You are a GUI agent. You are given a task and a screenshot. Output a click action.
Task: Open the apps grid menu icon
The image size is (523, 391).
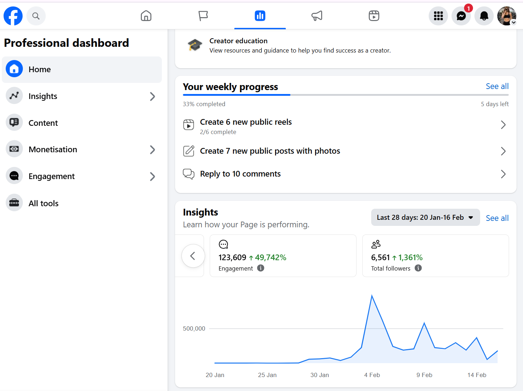[438, 16]
